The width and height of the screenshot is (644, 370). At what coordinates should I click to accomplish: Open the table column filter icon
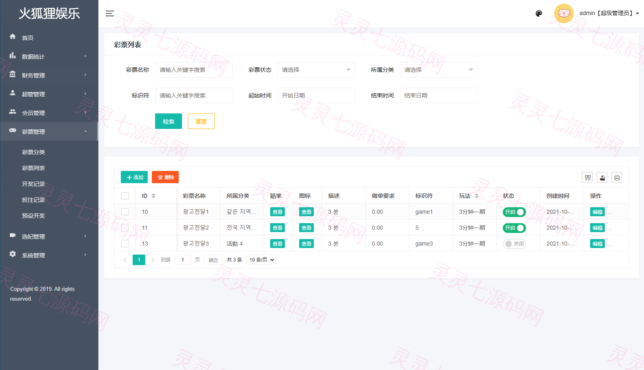pos(588,177)
